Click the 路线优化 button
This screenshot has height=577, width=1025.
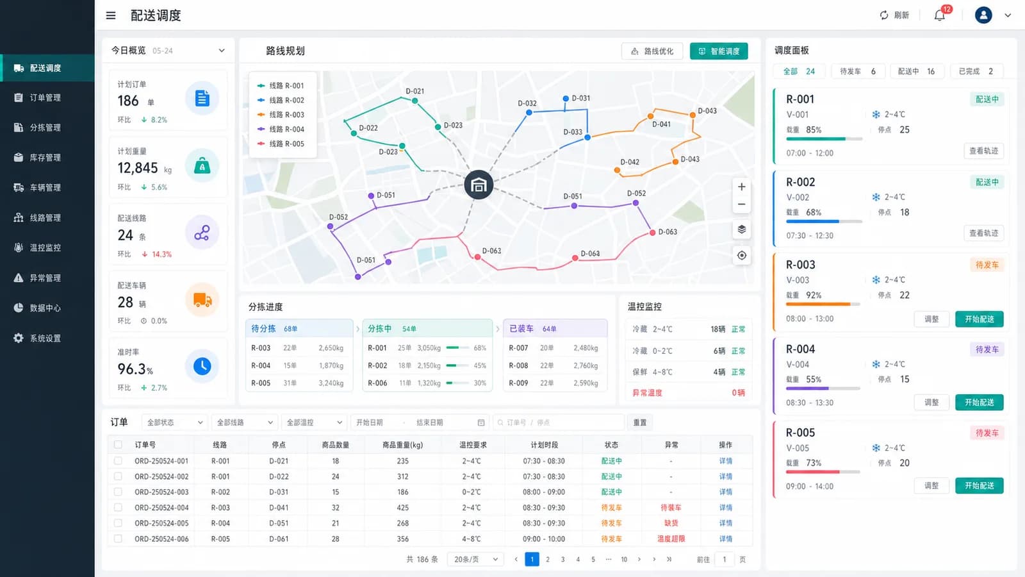[652, 51]
